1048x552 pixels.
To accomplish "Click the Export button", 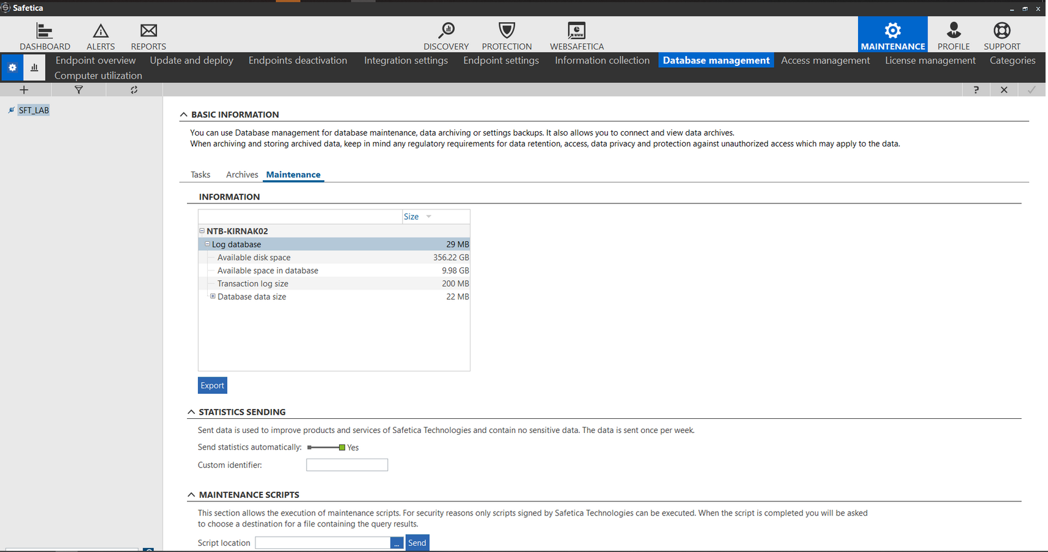I will click(212, 385).
